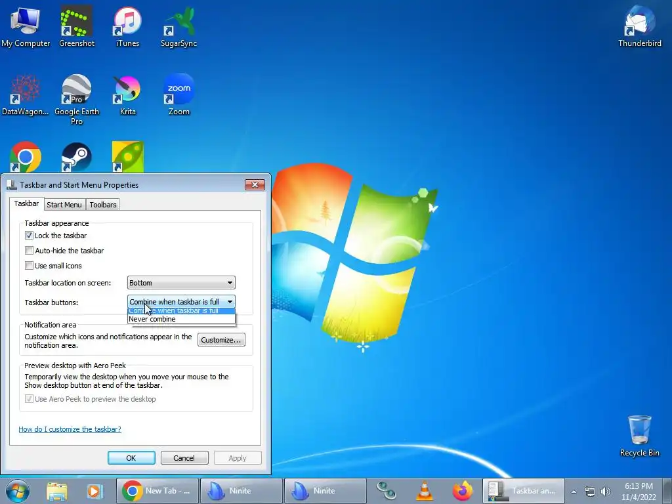Select the Krita desktop shortcut
The width and height of the screenshot is (672, 504).
click(127, 95)
